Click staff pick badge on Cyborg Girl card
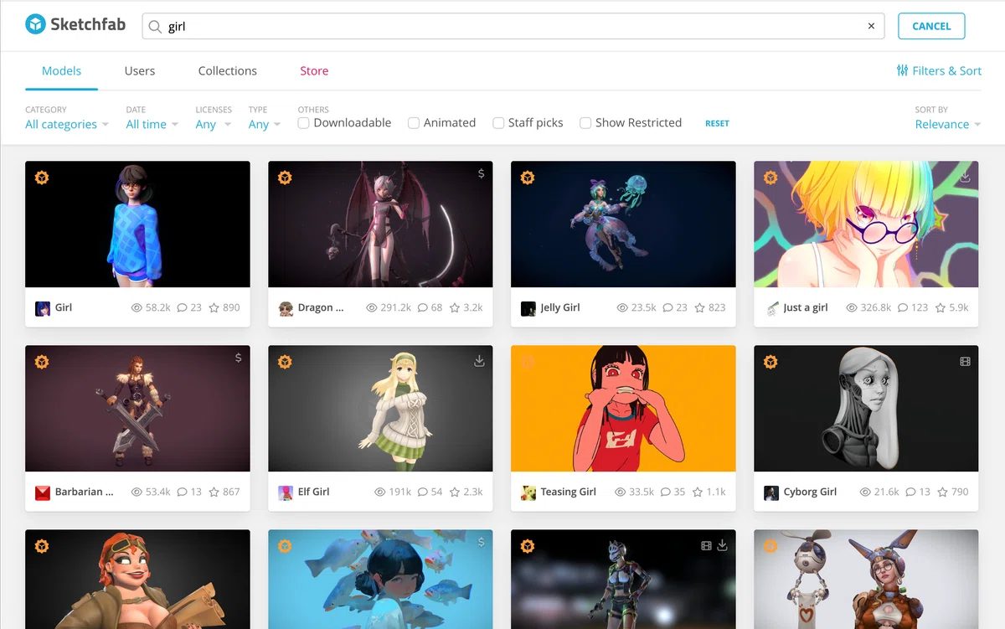This screenshot has width=1005, height=629. 770,362
